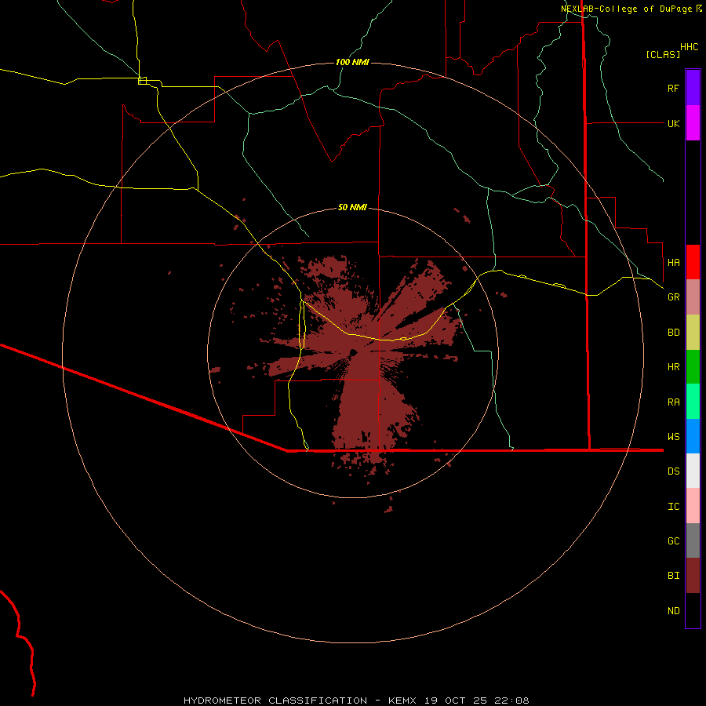This screenshot has height=706, width=706.
Task: Click the UK legend label
Action: pos(673,123)
